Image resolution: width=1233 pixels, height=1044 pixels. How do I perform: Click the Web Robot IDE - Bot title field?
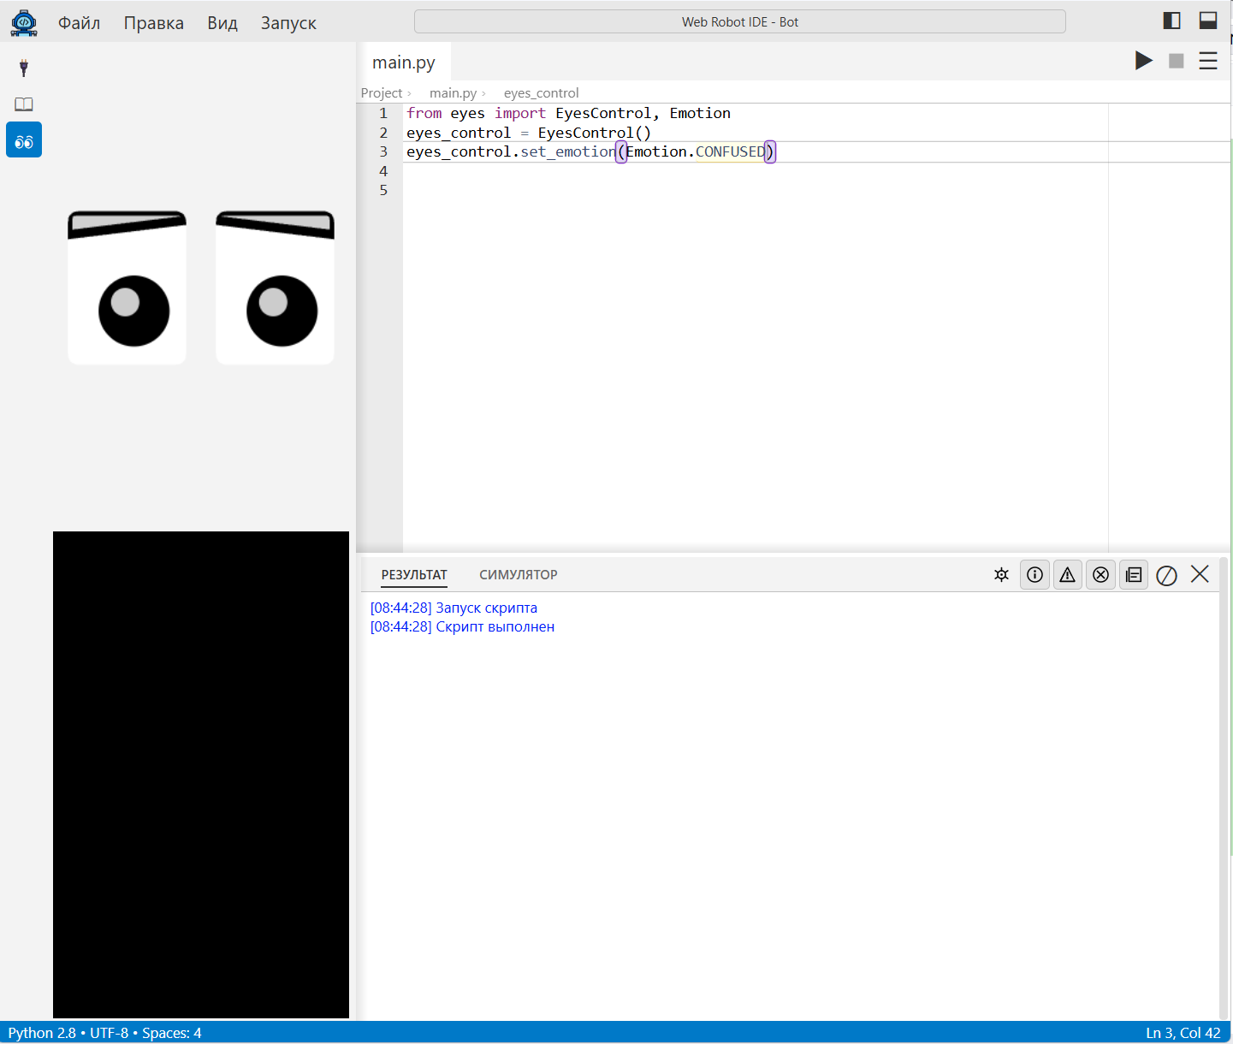740,21
